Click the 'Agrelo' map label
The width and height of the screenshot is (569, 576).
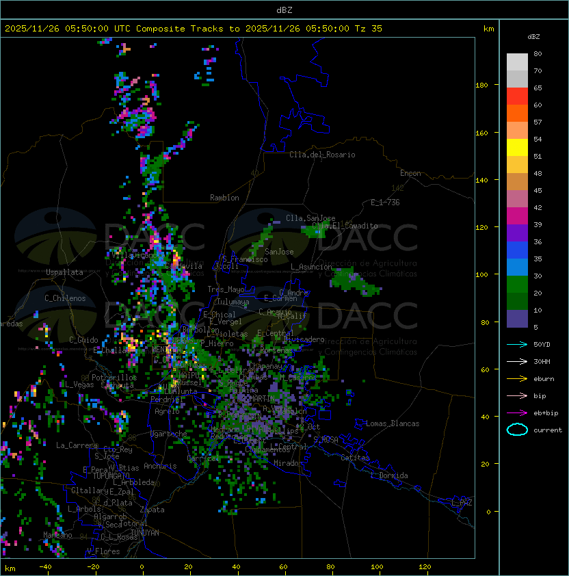pyautogui.click(x=167, y=411)
